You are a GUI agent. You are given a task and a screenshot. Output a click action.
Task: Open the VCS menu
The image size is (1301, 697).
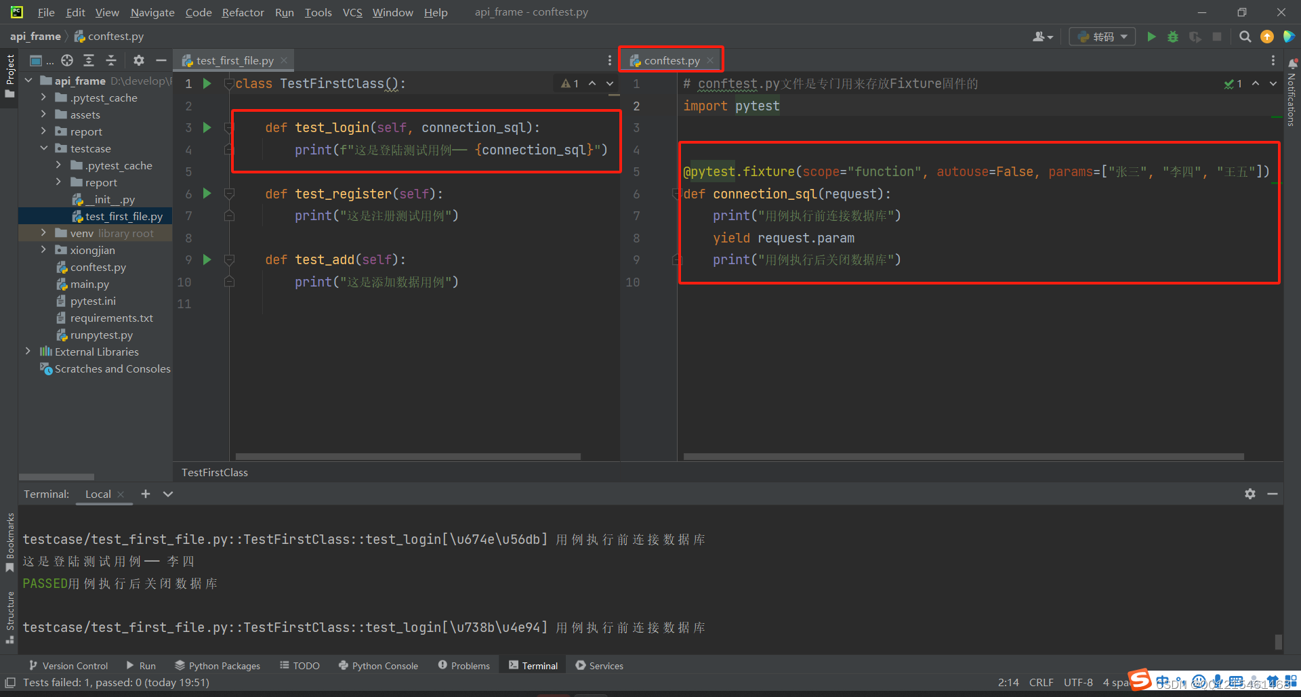click(352, 12)
